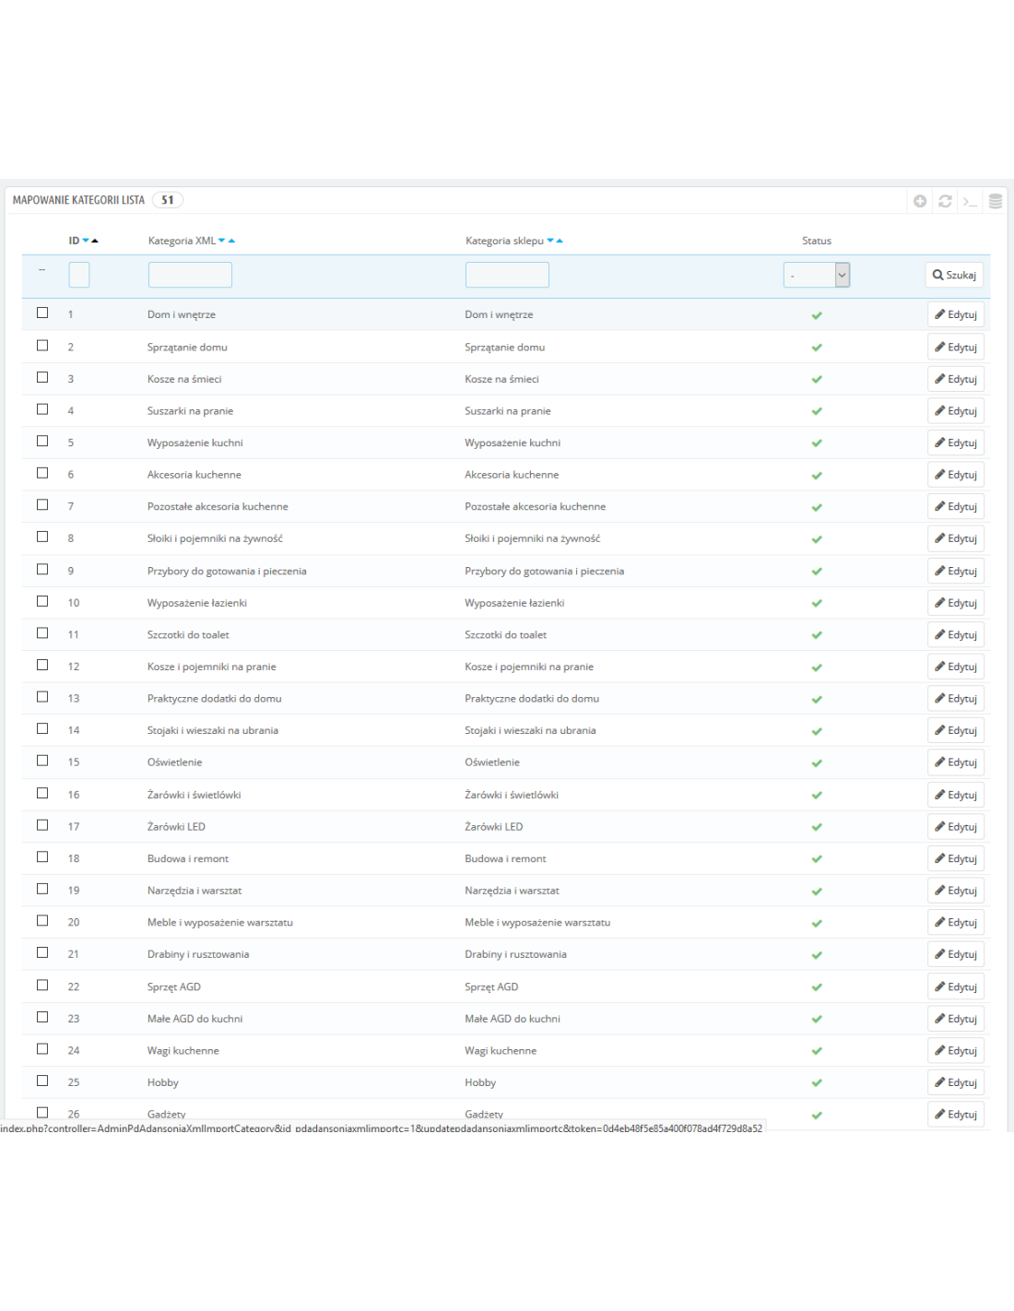Edit the Dom i wnętrze mapping

click(956, 314)
